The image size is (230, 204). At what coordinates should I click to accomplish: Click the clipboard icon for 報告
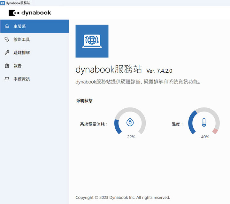click(x=7, y=66)
